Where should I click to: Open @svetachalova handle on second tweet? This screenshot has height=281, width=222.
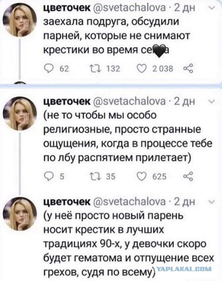[x=129, y=101]
